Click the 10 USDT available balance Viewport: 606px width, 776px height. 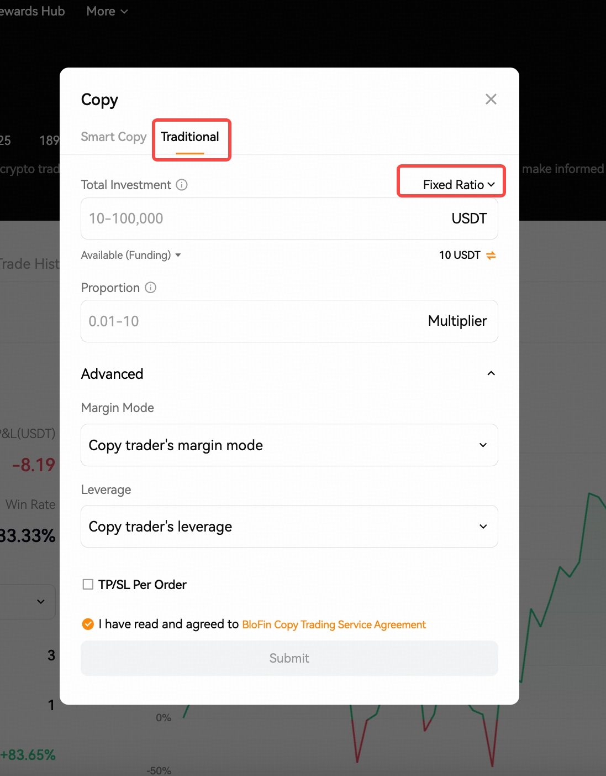point(460,255)
